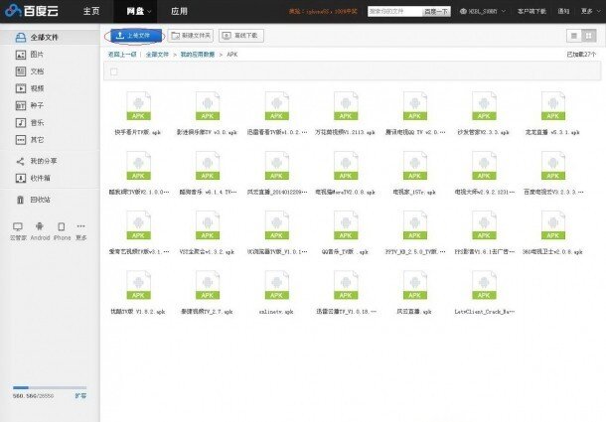This screenshot has height=422, width=606.
Task: Click the 扩容 expand storage link
Action: tap(80, 396)
